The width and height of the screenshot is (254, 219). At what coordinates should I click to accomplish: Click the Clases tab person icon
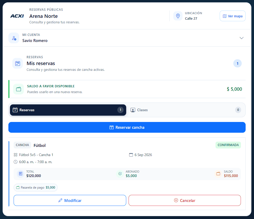pyautogui.click(x=133, y=110)
